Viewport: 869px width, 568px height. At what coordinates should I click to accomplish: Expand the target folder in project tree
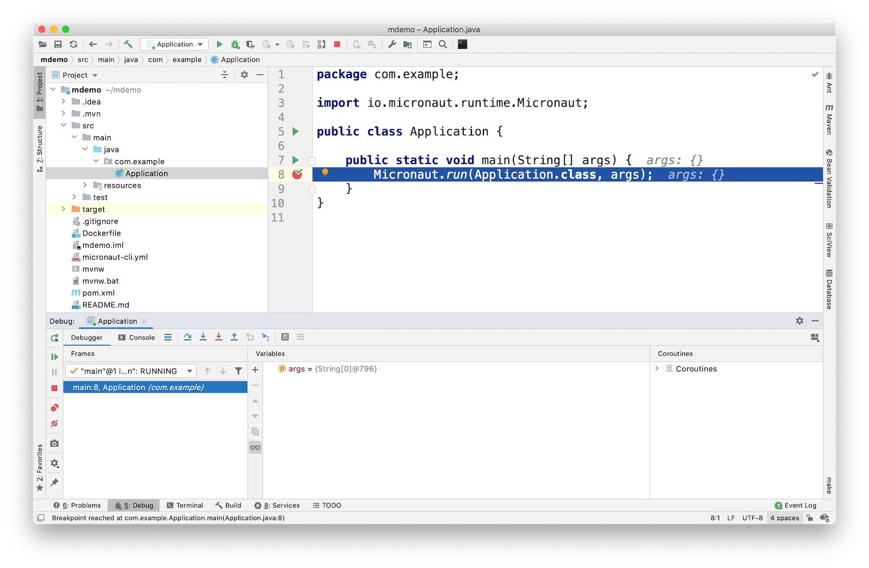pos(64,209)
